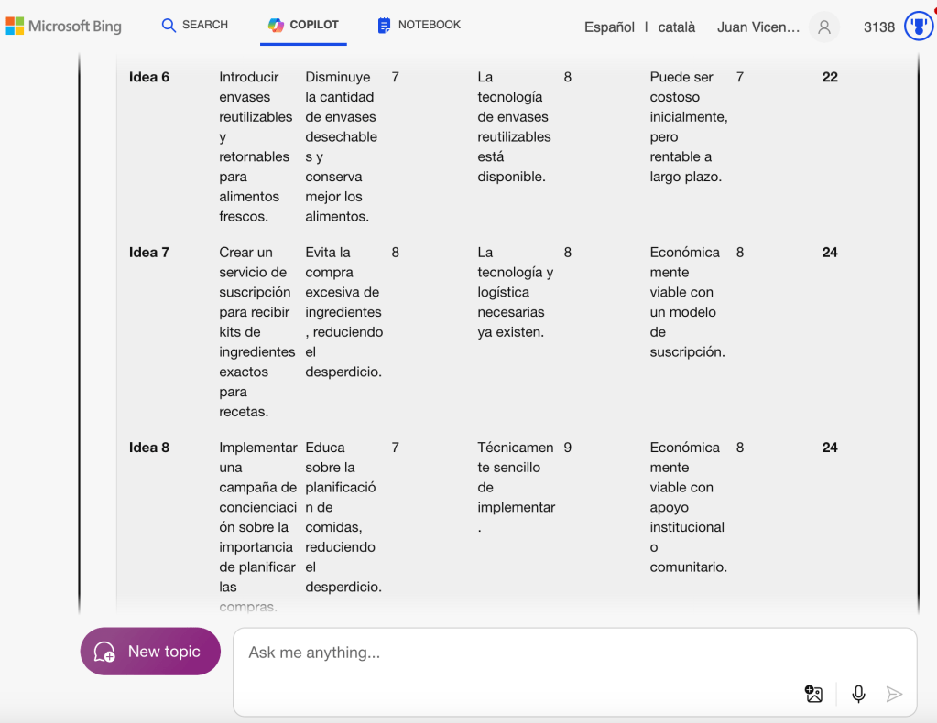The height and width of the screenshot is (723, 937).
Task: Open the Juan Vicen... account name
Action: click(758, 27)
